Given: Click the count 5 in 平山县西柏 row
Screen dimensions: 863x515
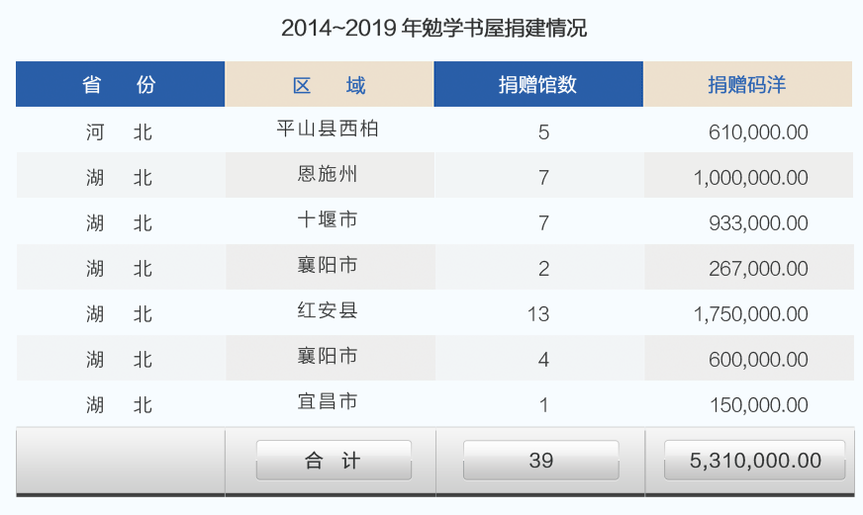Looking at the screenshot, I should pyautogui.click(x=543, y=131).
